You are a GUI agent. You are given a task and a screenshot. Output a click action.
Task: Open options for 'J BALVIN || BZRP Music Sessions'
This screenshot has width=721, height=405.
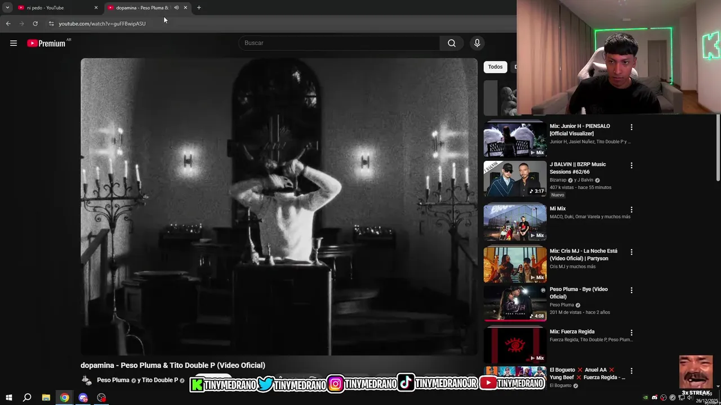point(631,165)
